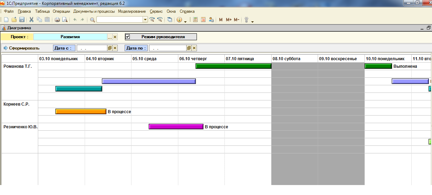Click the M+ memory add button
The image size is (432, 195).
click(229, 20)
